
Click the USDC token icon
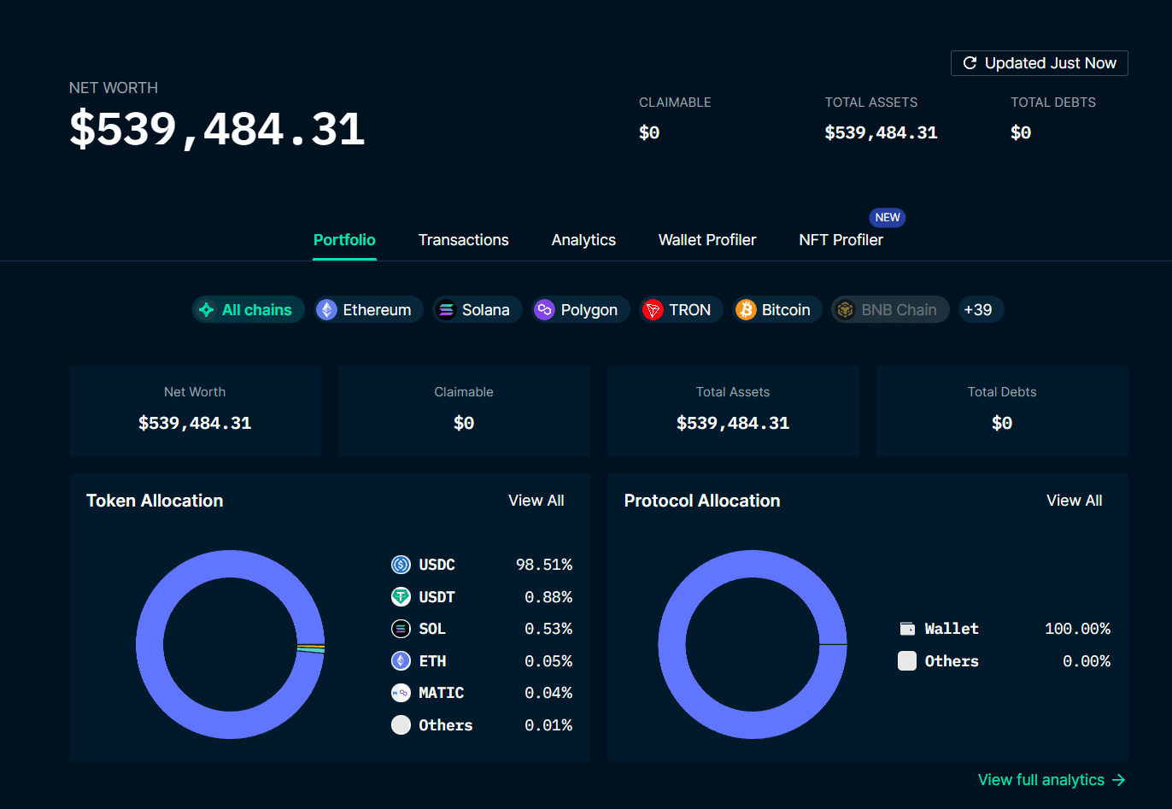(401, 565)
